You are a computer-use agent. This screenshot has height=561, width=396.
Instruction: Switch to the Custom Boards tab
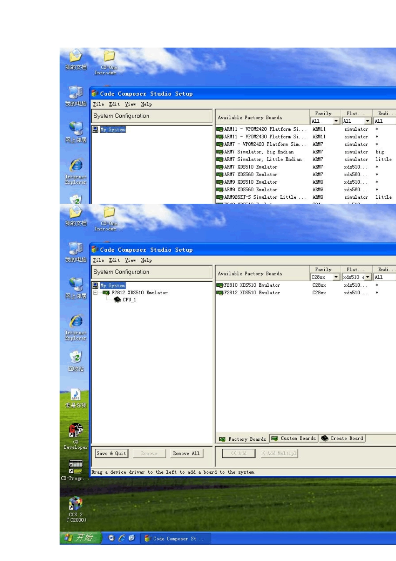tap(293, 438)
